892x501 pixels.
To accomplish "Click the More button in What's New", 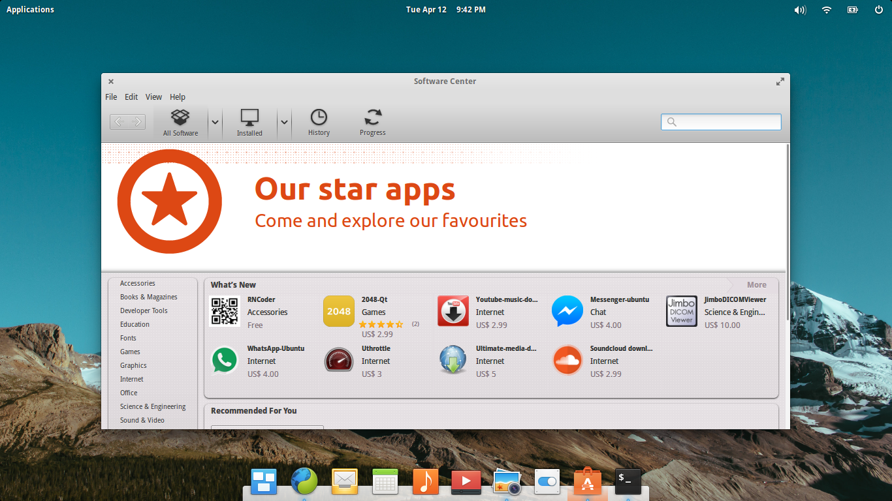I will click(757, 284).
